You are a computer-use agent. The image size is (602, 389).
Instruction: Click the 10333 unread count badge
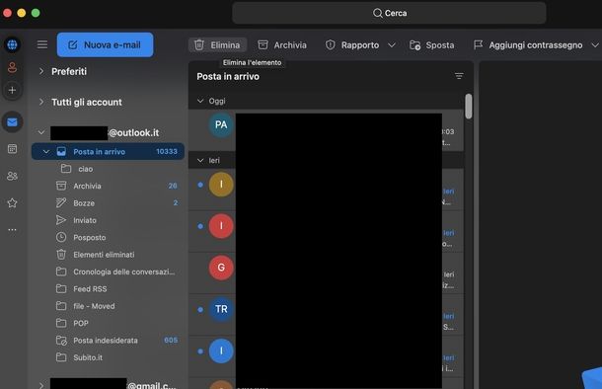pyautogui.click(x=167, y=152)
